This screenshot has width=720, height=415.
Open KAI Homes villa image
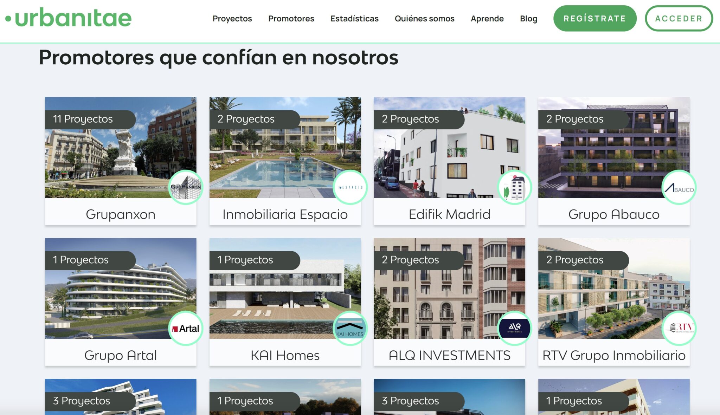(x=285, y=288)
